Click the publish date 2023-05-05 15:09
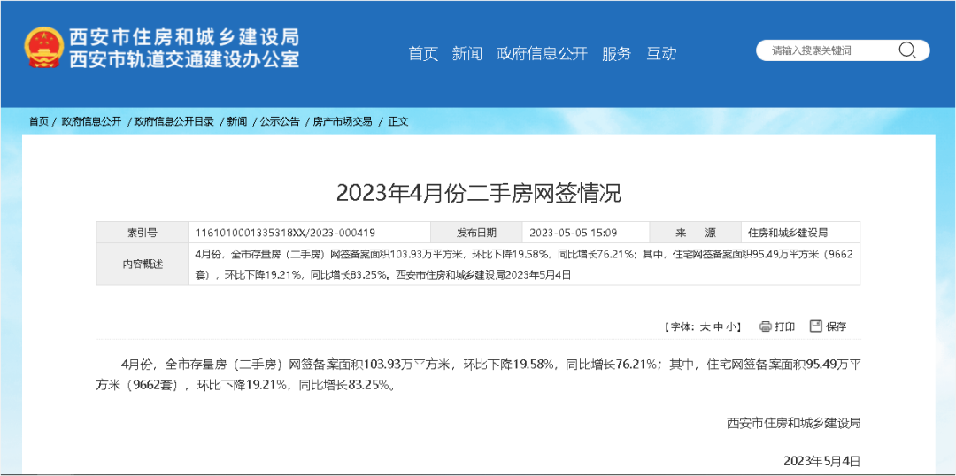956x476 pixels. click(574, 233)
